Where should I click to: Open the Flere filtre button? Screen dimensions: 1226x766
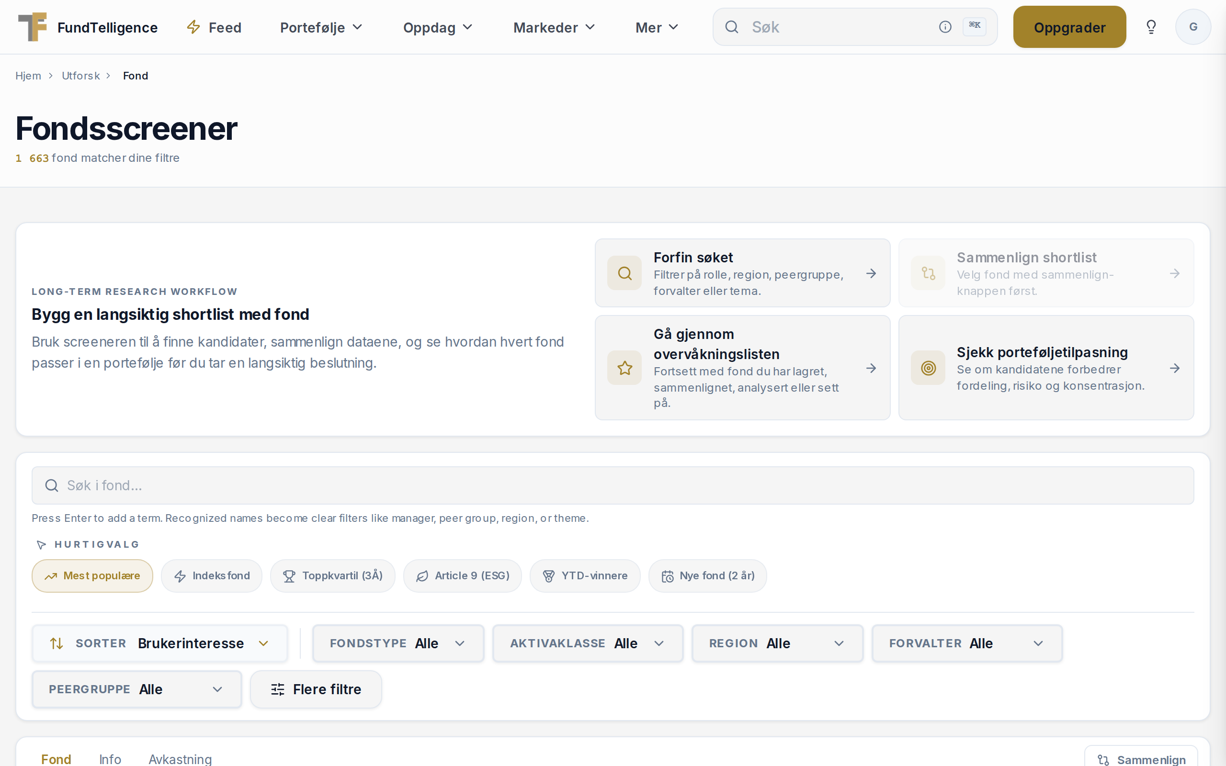pos(316,689)
